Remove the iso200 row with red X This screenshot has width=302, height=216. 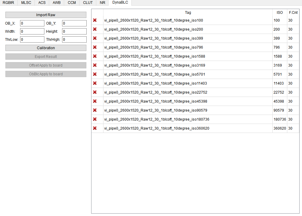[95, 29]
